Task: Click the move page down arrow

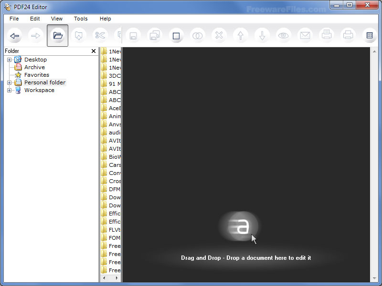Action: coord(262,35)
